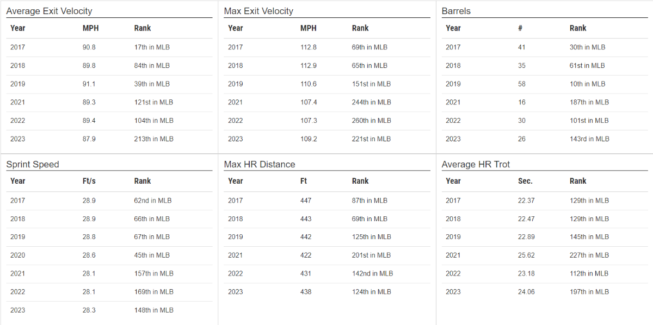Select the 213th in MLB rank cell
The height and width of the screenshot is (325, 653).
coord(153,139)
